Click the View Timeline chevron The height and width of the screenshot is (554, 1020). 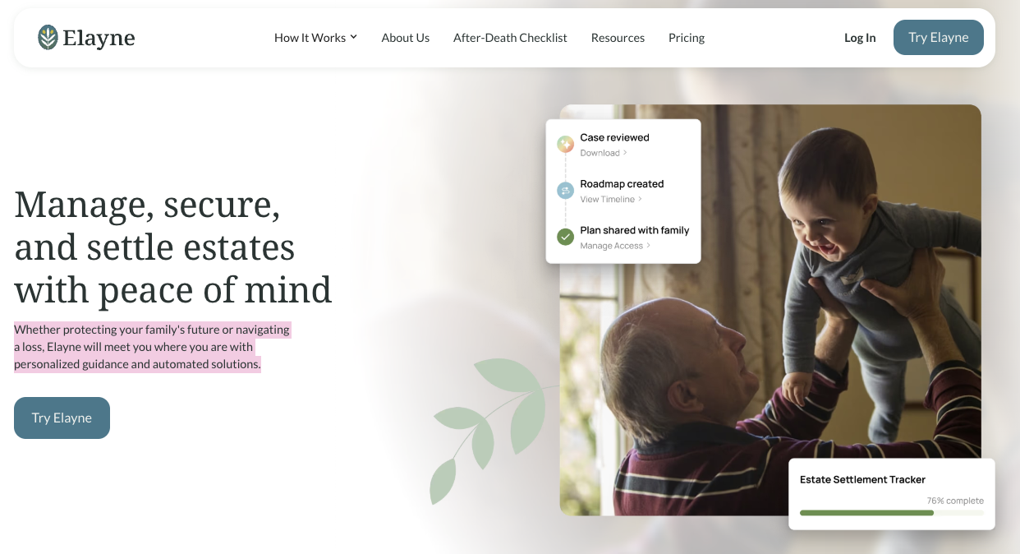coord(641,199)
